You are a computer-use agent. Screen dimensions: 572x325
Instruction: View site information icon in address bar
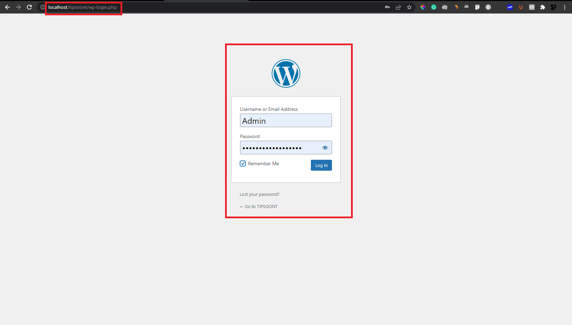43,7
